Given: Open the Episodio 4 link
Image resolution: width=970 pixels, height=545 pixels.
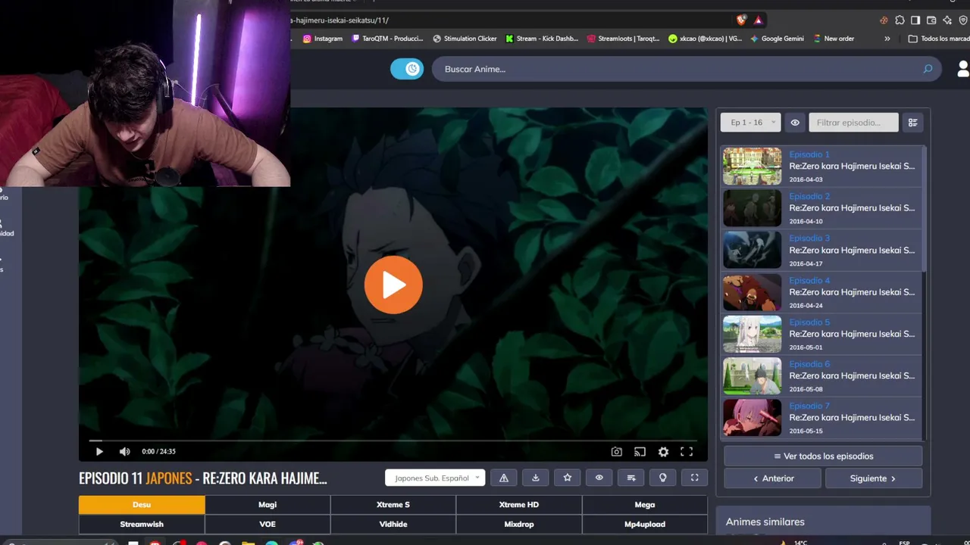Looking at the screenshot, I should point(809,280).
